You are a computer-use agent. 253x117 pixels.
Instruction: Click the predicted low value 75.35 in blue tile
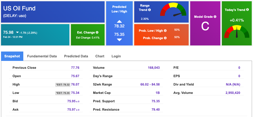pyautogui.click(x=119, y=35)
